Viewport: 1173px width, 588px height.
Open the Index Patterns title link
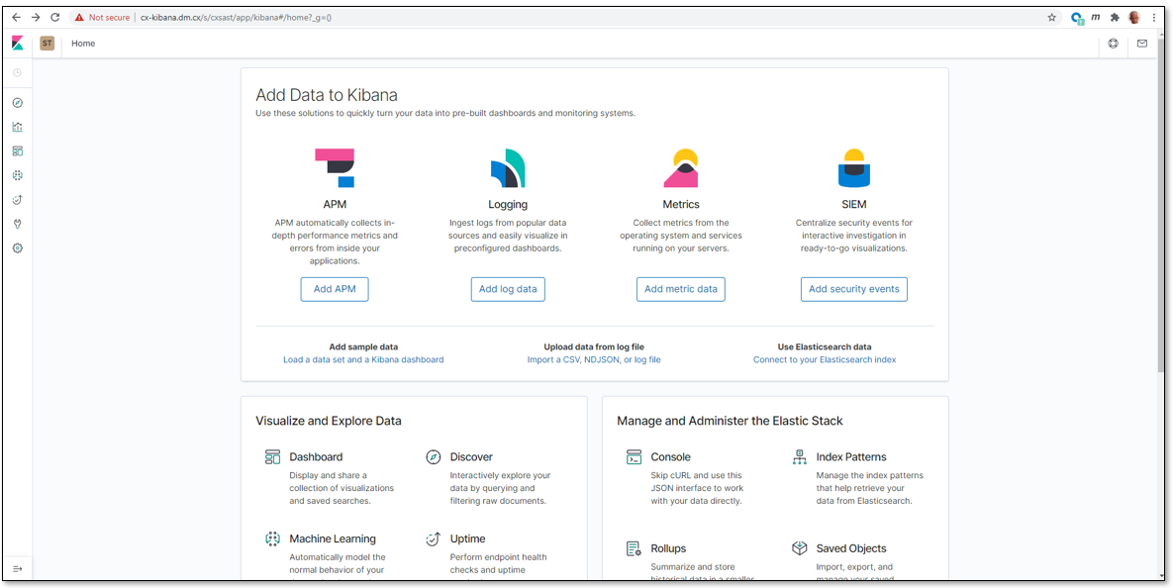[x=851, y=457]
